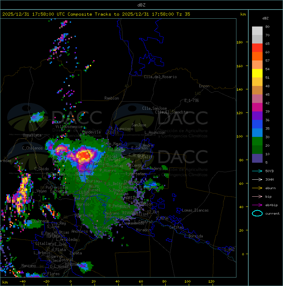Viewport: 283px width, 286px height.
Task: Click the '180' tick on vertical km axis
Action: coord(239,42)
